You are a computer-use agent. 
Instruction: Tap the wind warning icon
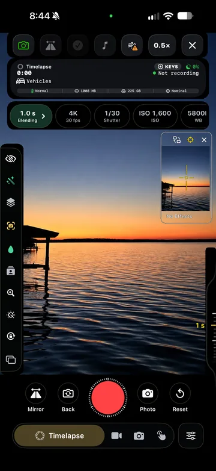pyautogui.click(x=132, y=45)
